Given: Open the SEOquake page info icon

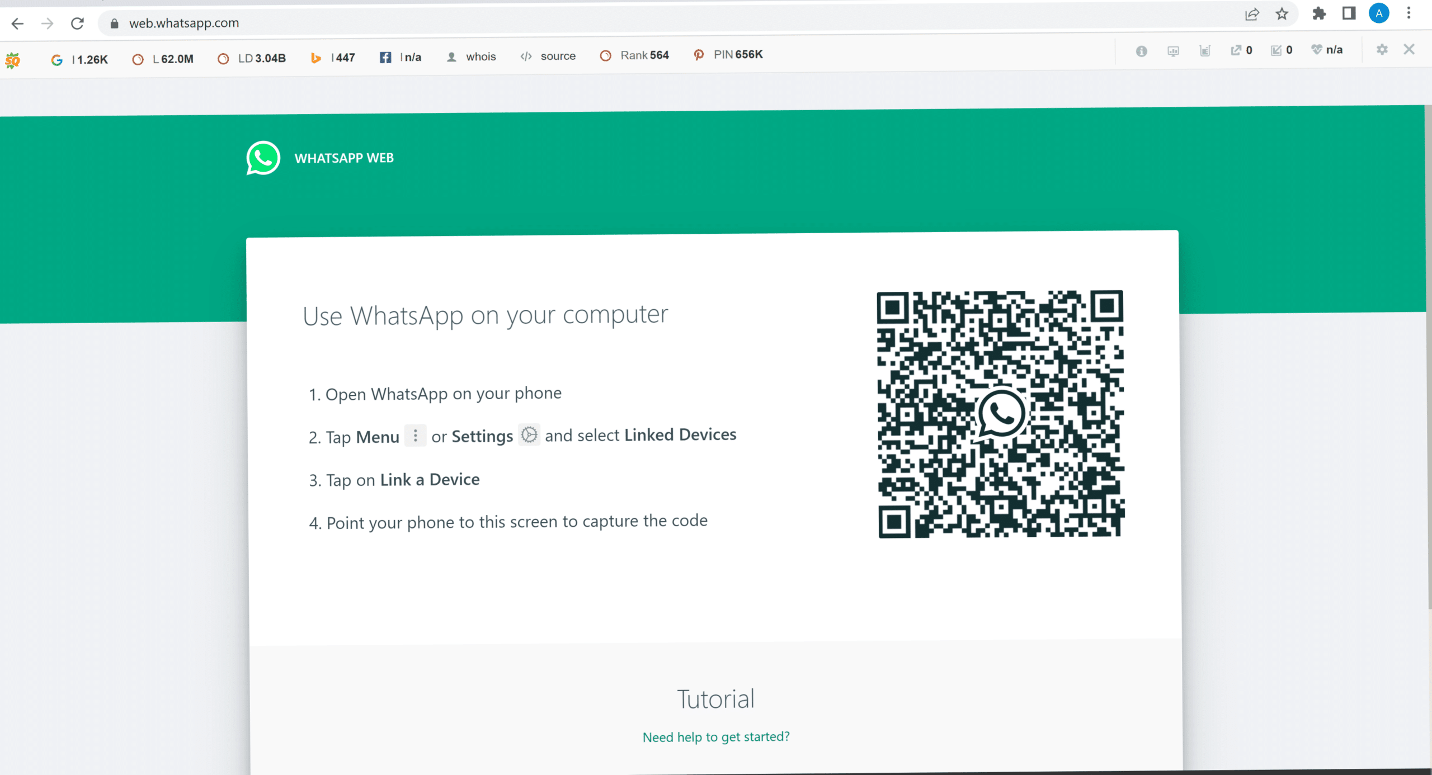Looking at the screenshot, I should 1141,51.
